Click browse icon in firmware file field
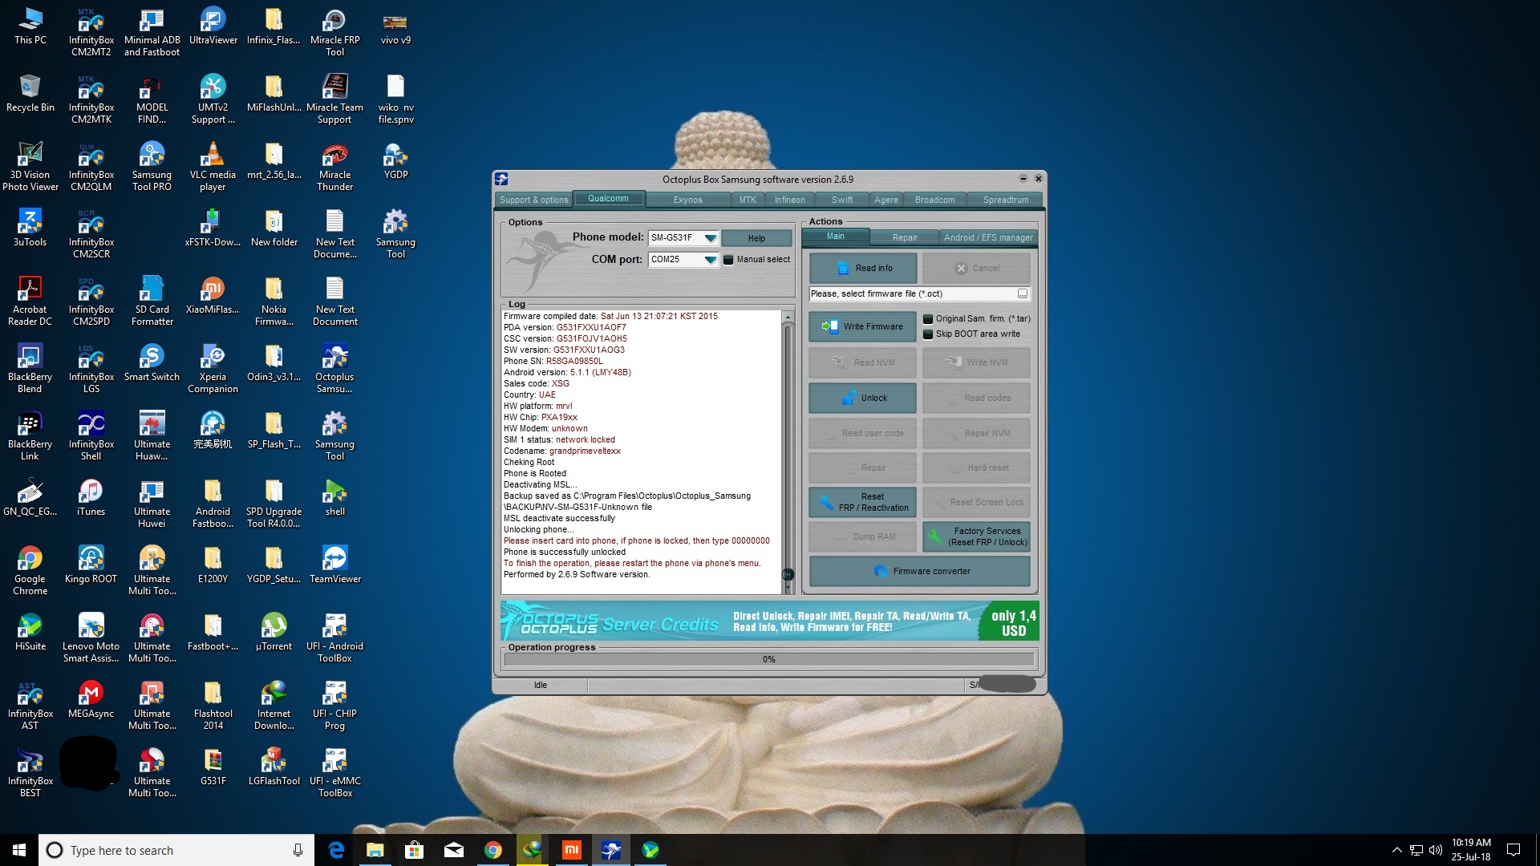The image size is (1540, 866). tap(1022, 294)
